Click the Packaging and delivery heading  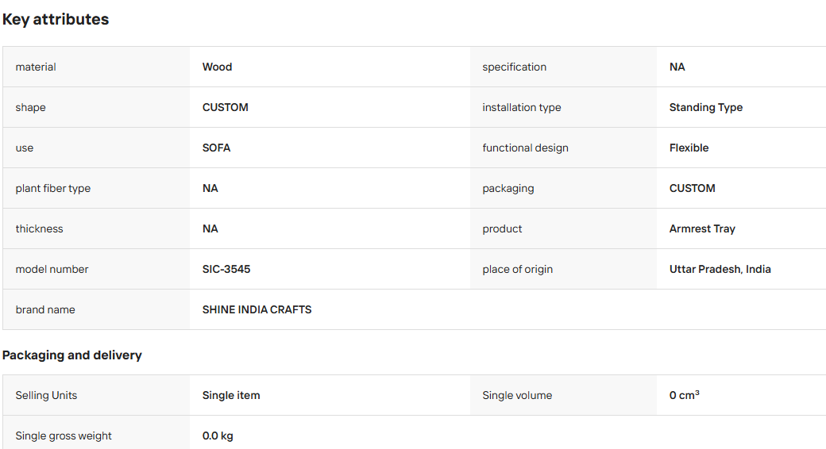[x=72, y=355]
